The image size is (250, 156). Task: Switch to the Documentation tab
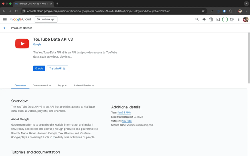coord(42,85)
